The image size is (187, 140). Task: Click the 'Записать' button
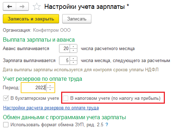[x=77, y=19]
